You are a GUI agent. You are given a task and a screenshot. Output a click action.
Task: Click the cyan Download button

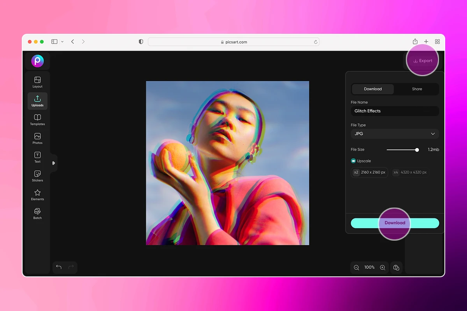(x=395, y=223)
